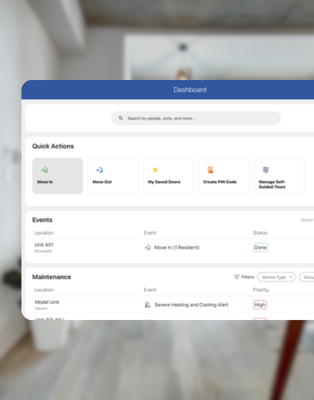Image resolution: width=314 pixels, height=400 pixels.
Task: Click the Maintenance section heading
Action: click(52, 277)
